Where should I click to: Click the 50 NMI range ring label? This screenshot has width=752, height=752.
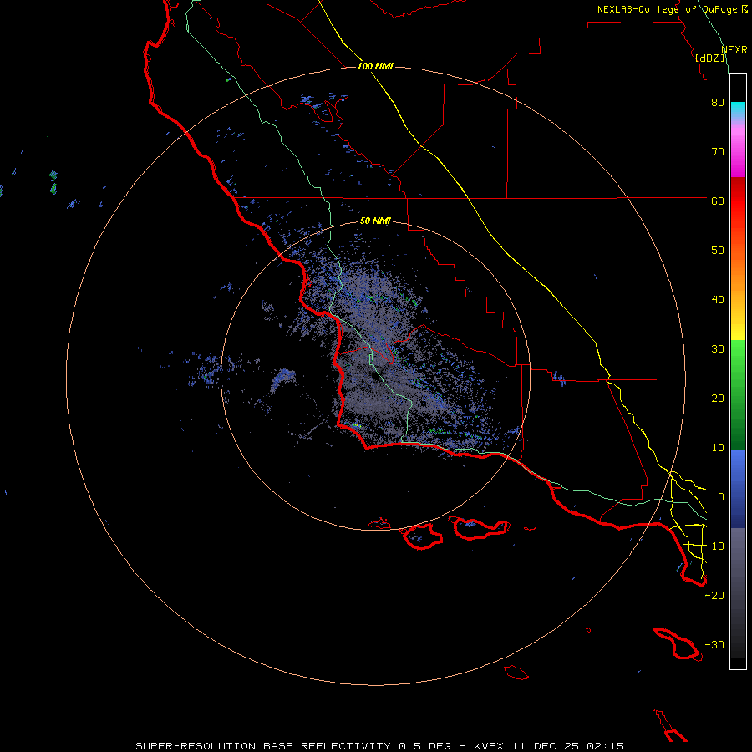[375, 221]
